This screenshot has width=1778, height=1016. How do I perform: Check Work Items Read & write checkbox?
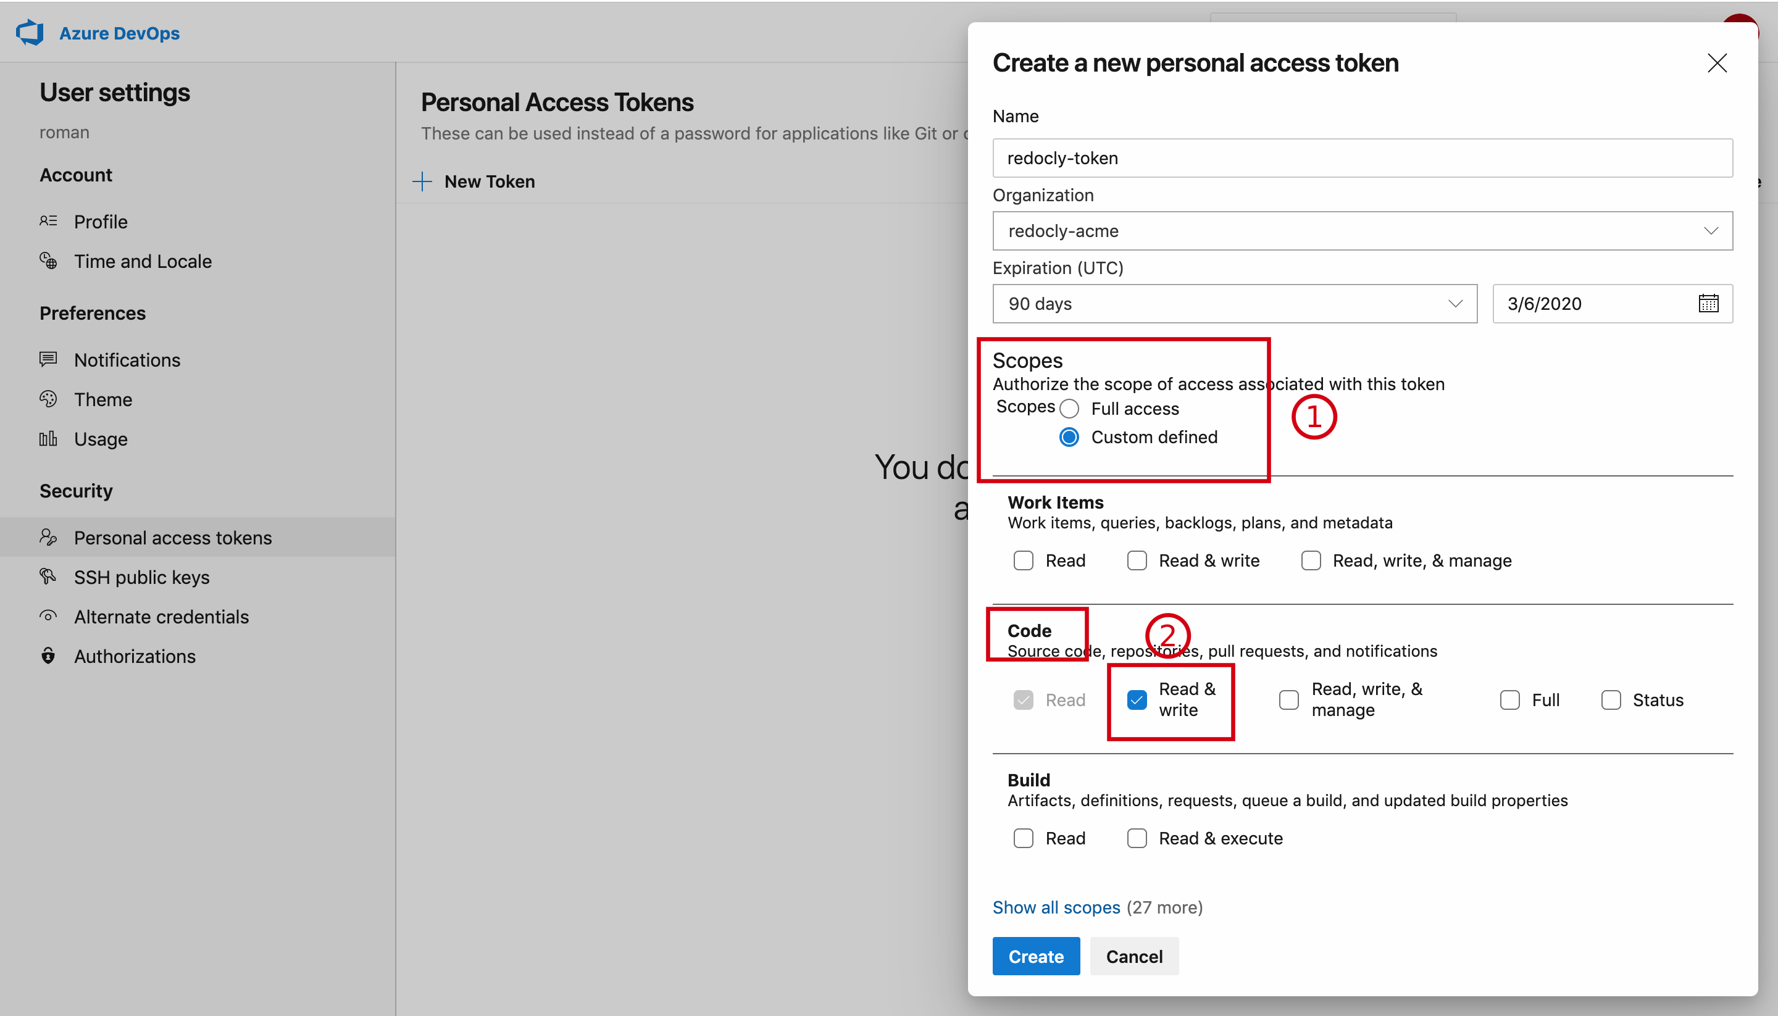[1137, 560]
